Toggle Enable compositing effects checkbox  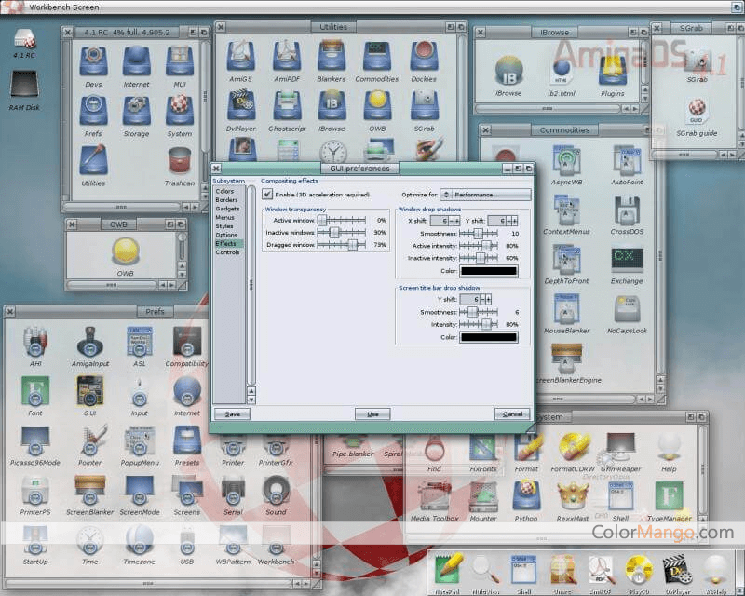click(x=267, y=194)
